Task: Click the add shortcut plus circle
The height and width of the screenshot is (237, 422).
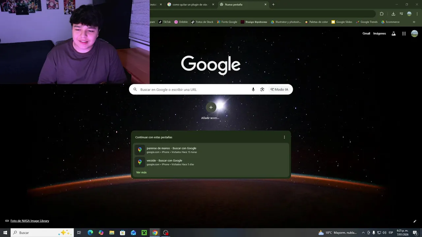Action: pyautogui.click(x=211, y=107)
